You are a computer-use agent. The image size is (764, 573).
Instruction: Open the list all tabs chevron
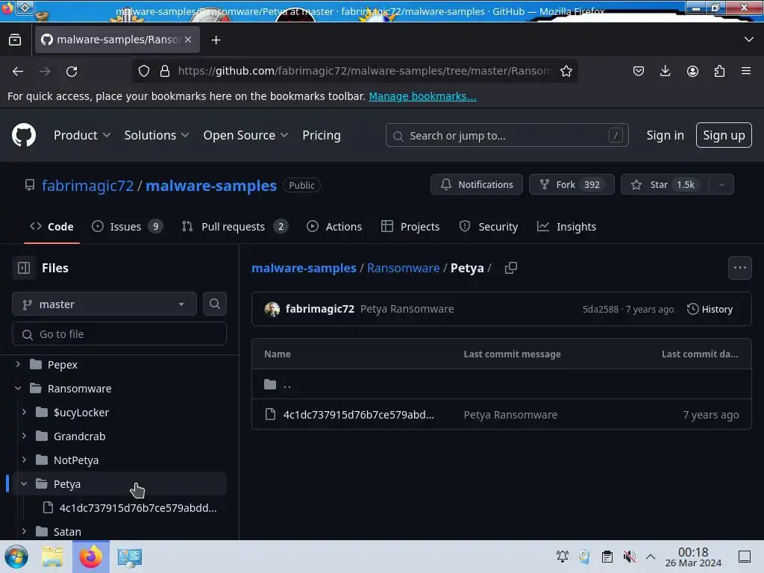pos(749,40)
